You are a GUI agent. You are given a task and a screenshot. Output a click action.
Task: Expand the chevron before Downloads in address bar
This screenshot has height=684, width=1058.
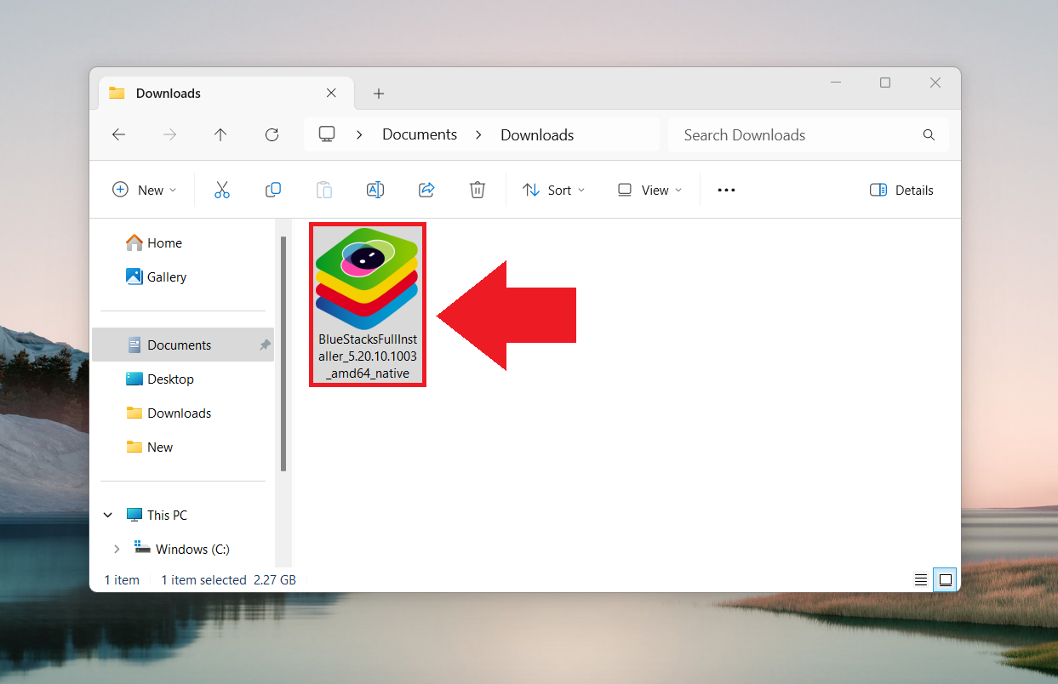479,134
